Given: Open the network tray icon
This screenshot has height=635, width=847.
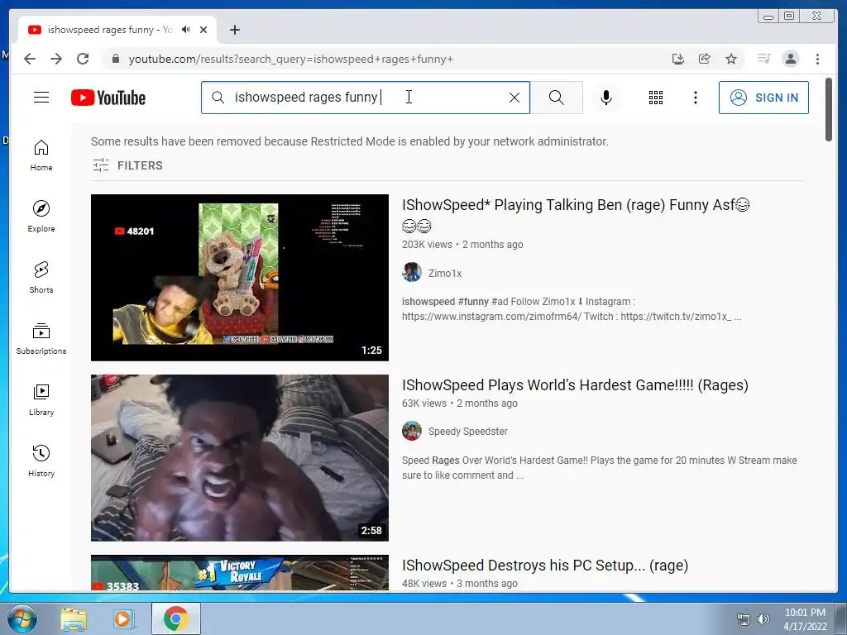Looking at the screenshot, I should pyautogui.click(x=744, y=619).
